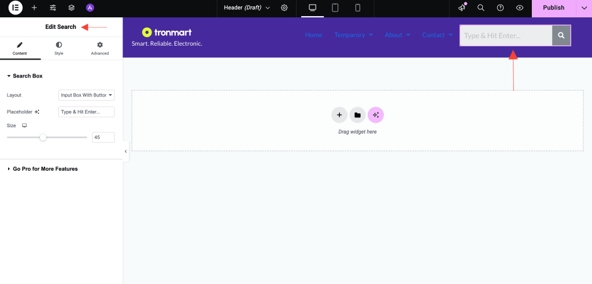This screenshot has height=284, width=592.
Task: Open page settings gear icon
Action: [284, 8]
